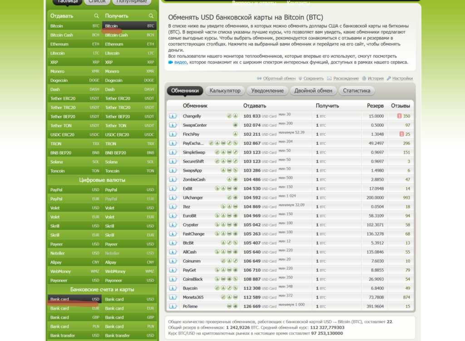465x341 pixels.
Task: Click badge icon next to FinchPay name
Action: pos(235,134)
